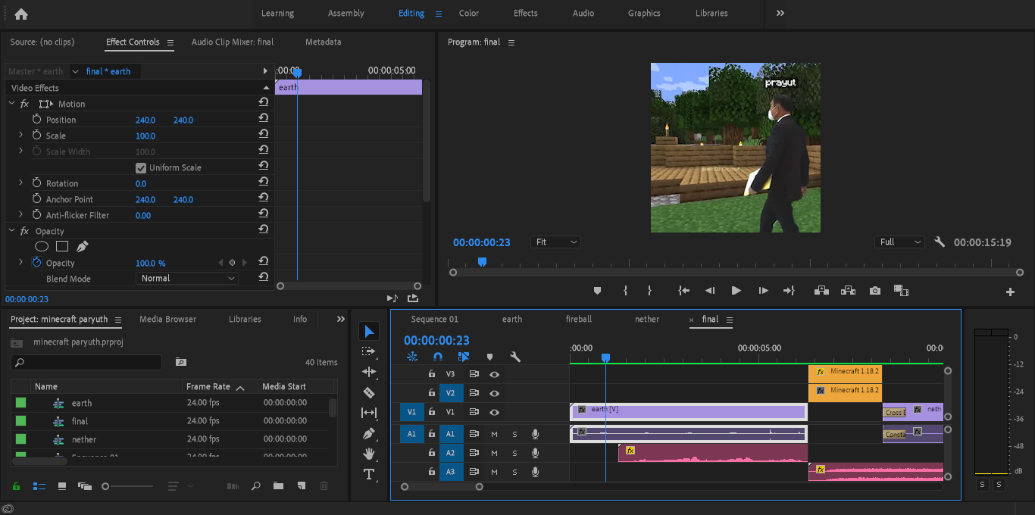Screen dimensions: 1035x515
Task: Create a 4-point polygon mask under Opacity
Action: tap(62, 246)
